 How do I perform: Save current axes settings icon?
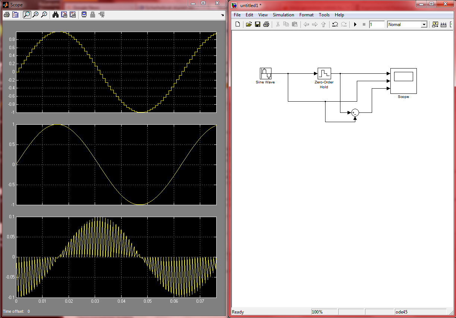click(64, 15)
